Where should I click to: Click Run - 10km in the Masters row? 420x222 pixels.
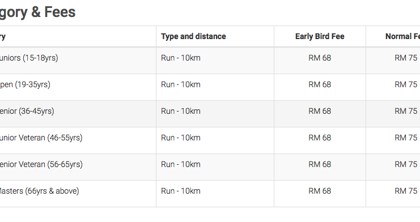tap(181, 191)
